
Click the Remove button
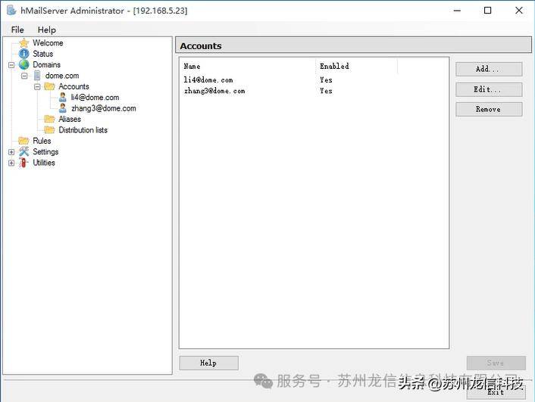click(x=489, y=110)
